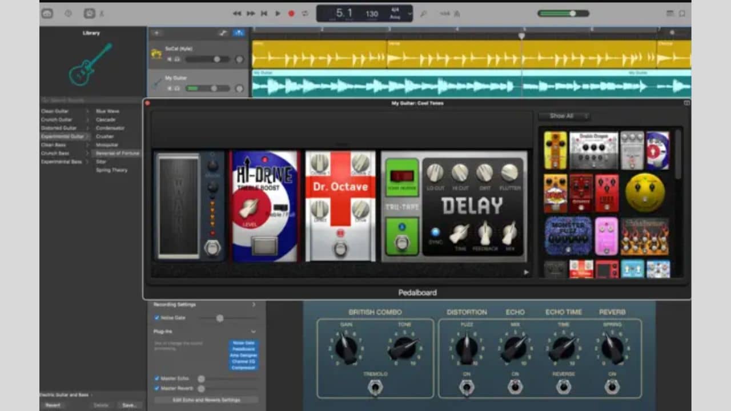
Task: Open the tuner icon beside the LCD
Action: 423,13
